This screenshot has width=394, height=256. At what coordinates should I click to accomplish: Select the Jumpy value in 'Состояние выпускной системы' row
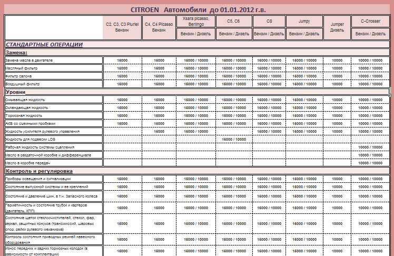(x=304, y=187)
